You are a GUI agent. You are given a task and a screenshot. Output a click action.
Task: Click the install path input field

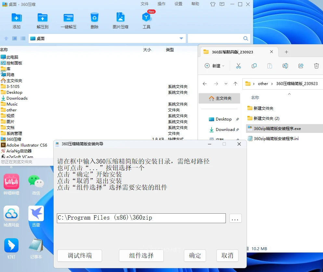point(141,218)
